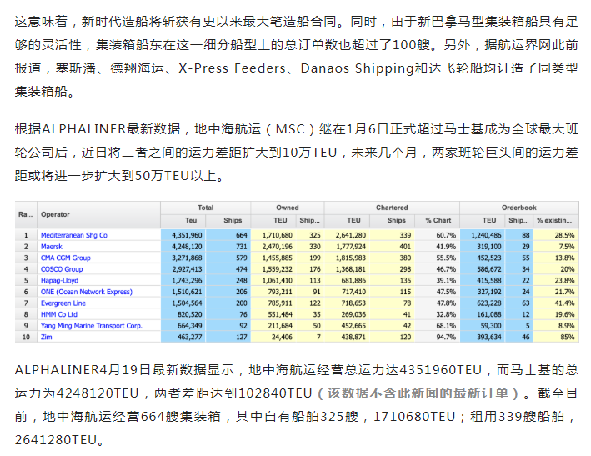Select total TEU cell 664,349
The image size is (591, 456).
click(183, 326)
